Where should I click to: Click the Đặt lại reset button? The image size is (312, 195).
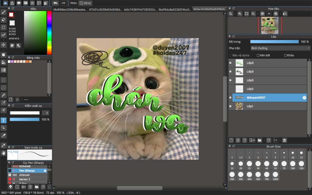click(x=85, y=3)
